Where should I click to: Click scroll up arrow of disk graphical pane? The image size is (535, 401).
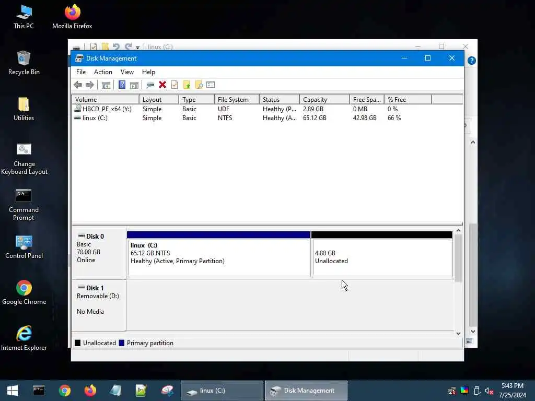click(x=458, y=231)
